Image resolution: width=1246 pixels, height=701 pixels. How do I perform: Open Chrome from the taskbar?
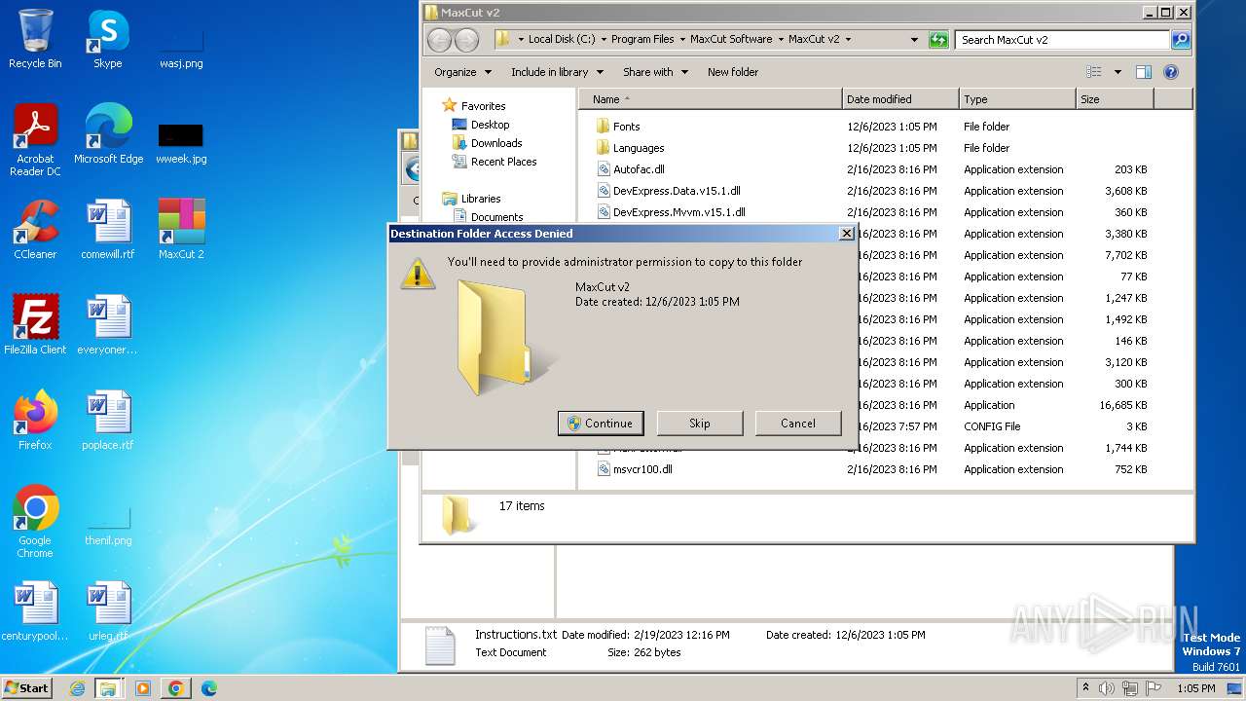pos(175,688)
